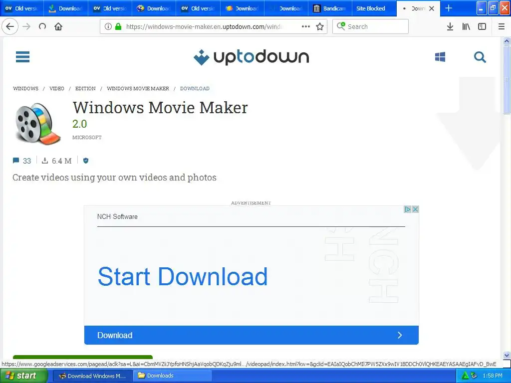Click the 33 comments count
511x383 pixels.
(27, 161)
